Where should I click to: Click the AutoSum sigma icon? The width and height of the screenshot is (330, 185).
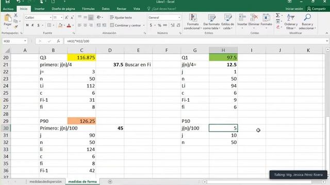278,15
